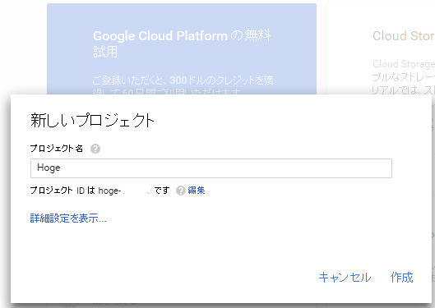Screen dimensions: 435x308
Task: Click the 作成 button to create project
Action: 402,278
